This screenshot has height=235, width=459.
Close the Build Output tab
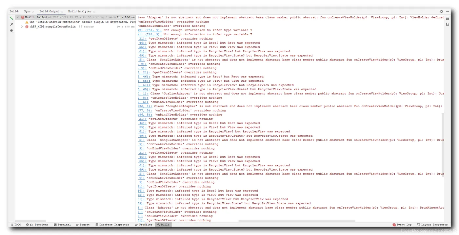[62, 12]
